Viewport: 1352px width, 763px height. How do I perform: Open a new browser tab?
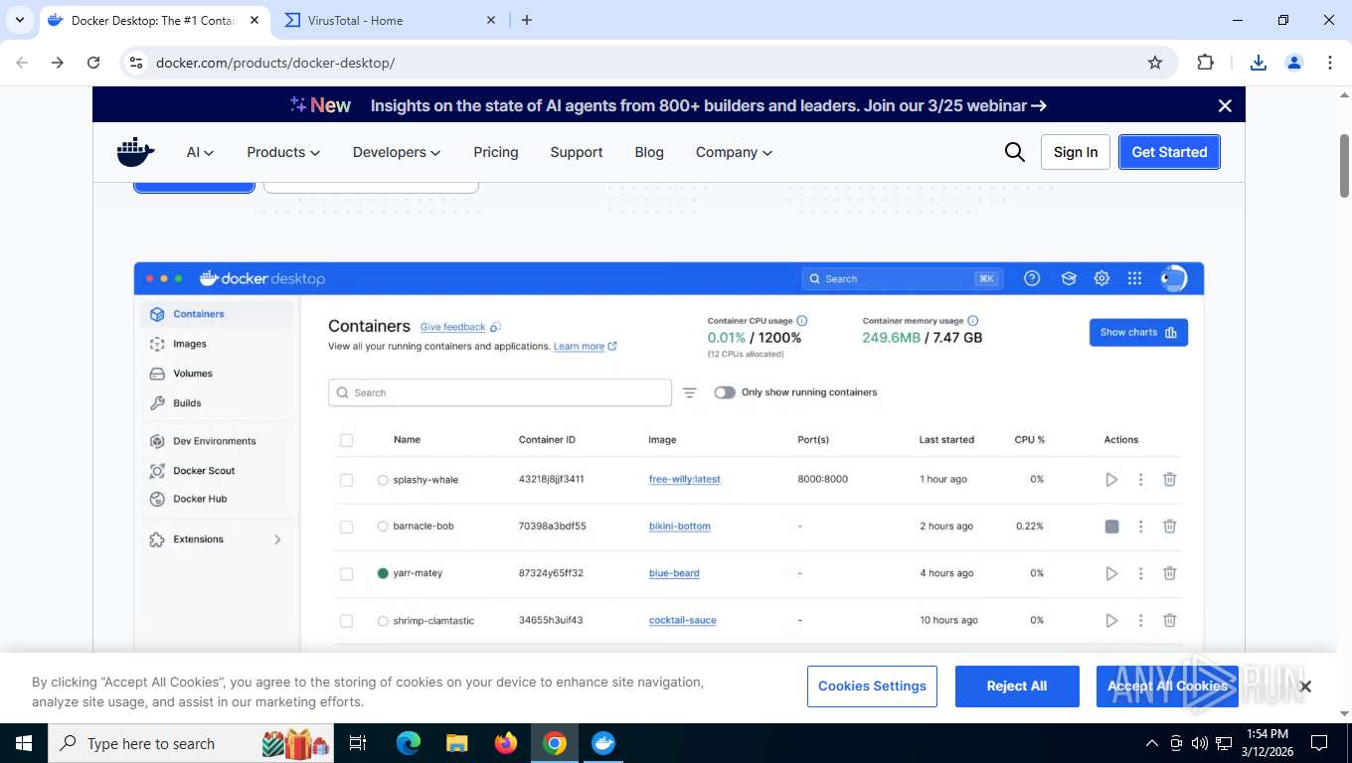point(527,20)
